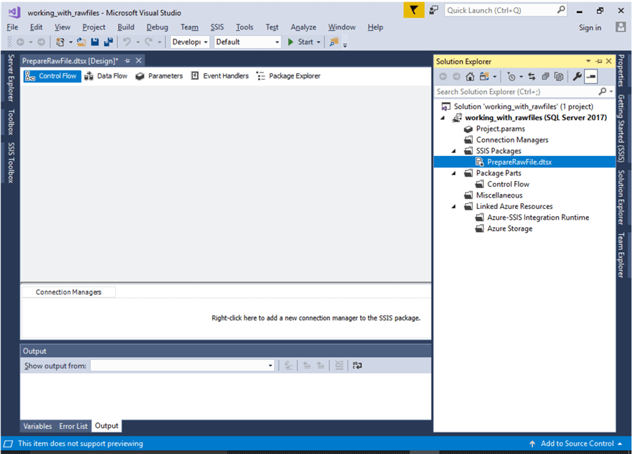Click the Open File folder icon

point(81,42)
